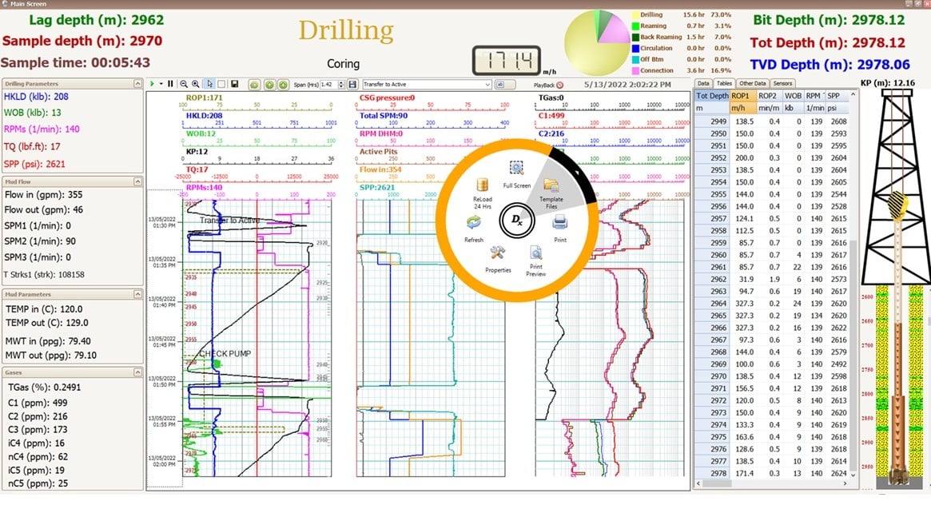The width and height of the screenshot is (931, 505).
Task: Click the TVD Depth (m) readout
Action: (830, 65)
